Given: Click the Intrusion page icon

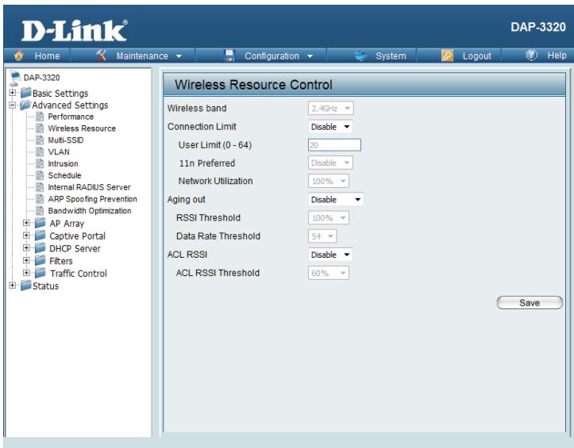Looking at the screenshot, I should pos(40,163).
